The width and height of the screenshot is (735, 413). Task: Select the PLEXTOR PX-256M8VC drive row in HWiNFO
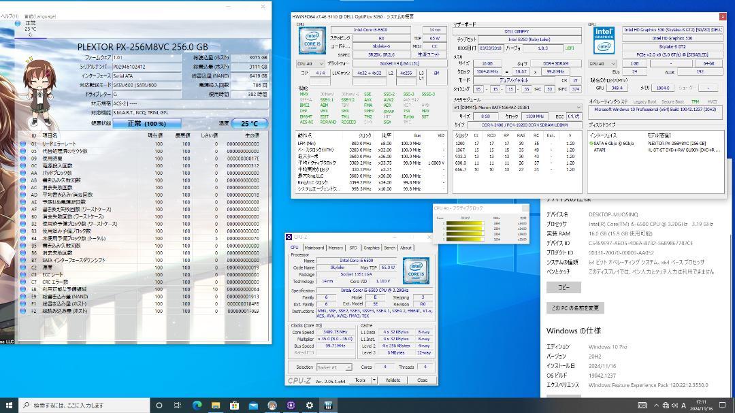click(656, 144)
